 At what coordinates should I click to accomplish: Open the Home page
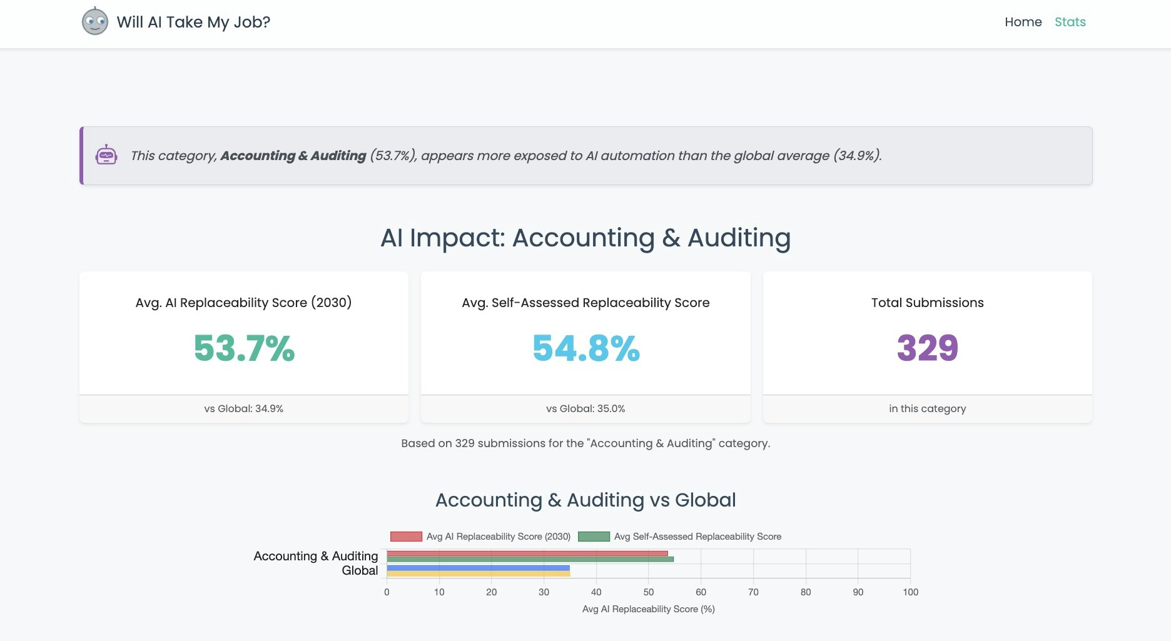pyautogui.click(x=1023, y=22)
